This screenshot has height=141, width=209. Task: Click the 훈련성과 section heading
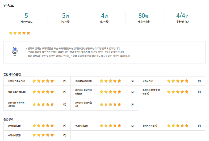tap(9, 119)
